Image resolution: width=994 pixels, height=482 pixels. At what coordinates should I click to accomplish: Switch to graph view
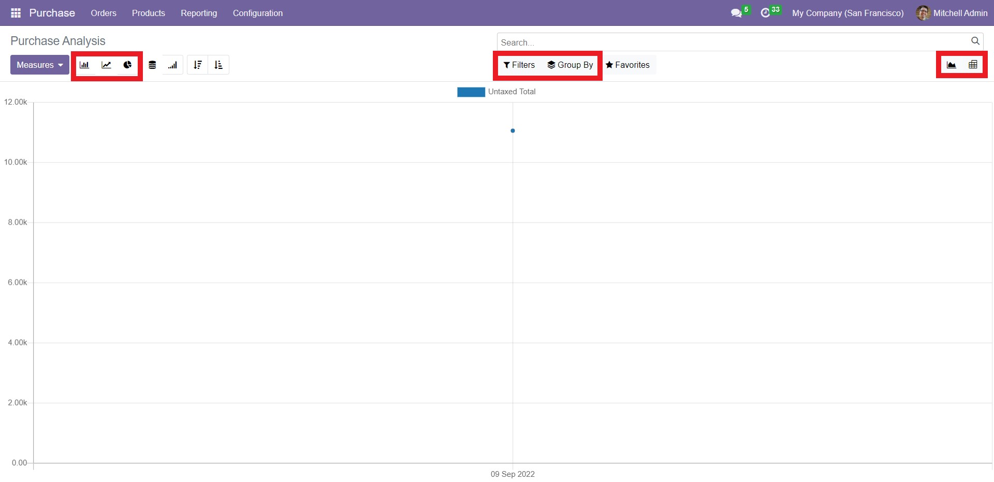coord(952,65)
